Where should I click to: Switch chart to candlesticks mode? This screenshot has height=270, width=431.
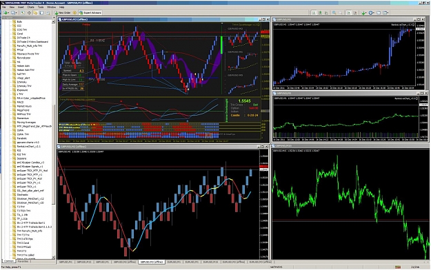320,12
